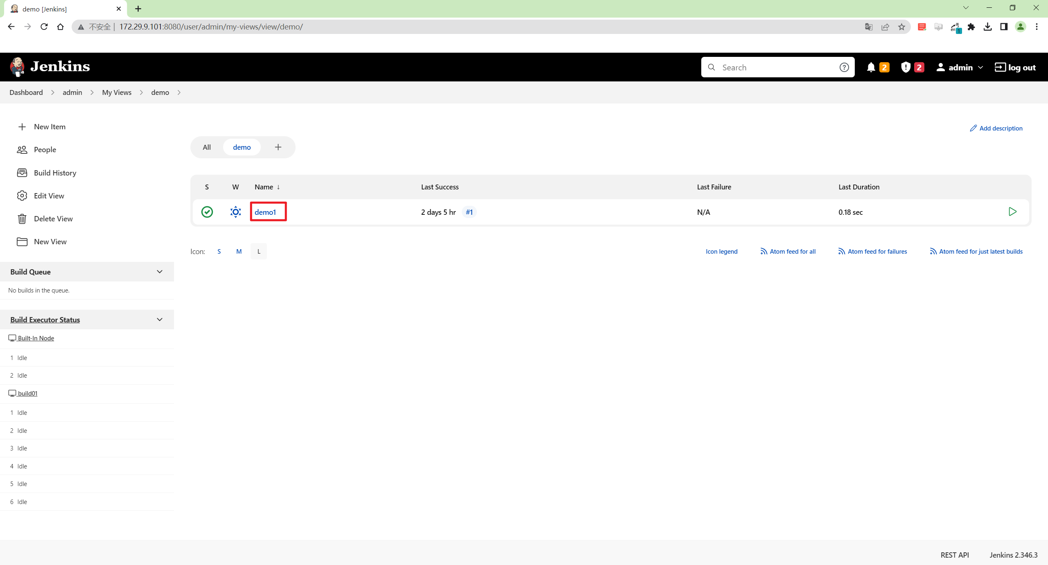The image size is (1048, 565).
Task: Collapse the Build Queue panel chevron
Action: click(x=160, y=272)
